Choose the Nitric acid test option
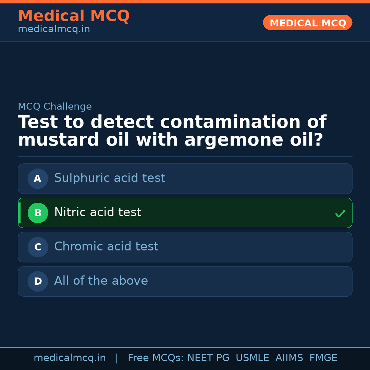The image size is (370, 370). tap(98, 212)
